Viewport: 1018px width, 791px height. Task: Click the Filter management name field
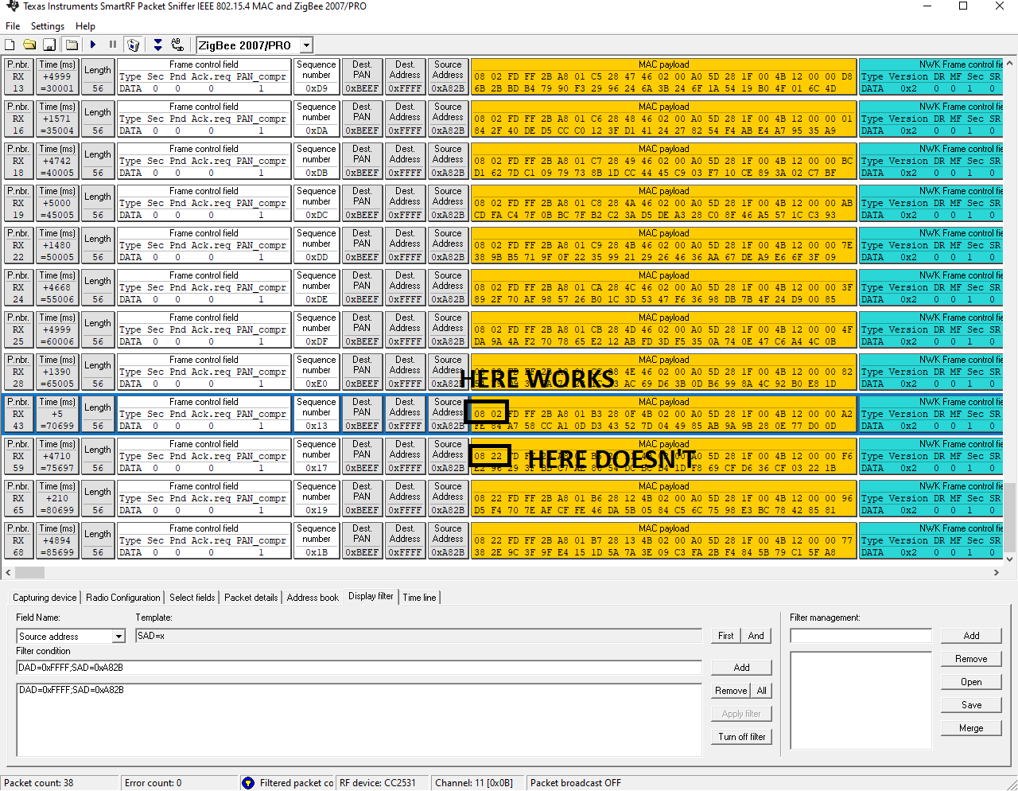[x=861, y=636]
